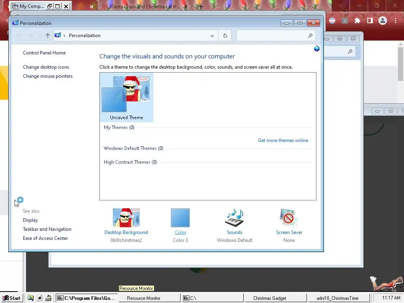Viewport: 404px width, 303px height.
Task: Click the reclining Santa gadget on desktop
Action: pos(386,283)
